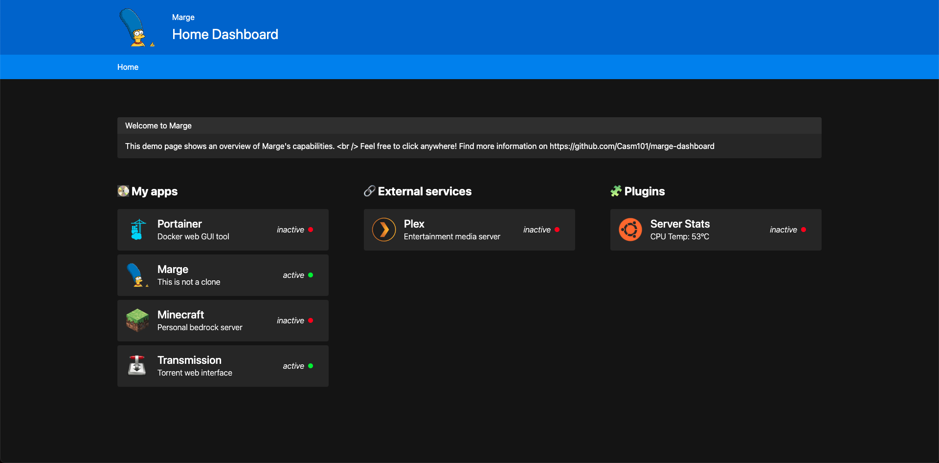Click the Welcome to Marge heading
The image size is (939, 463).
click(x=158, y=126)
